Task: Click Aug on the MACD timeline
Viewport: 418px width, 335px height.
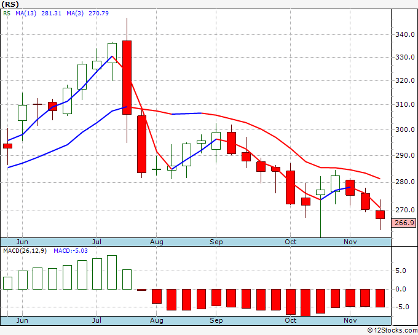Action: (157, 320)
